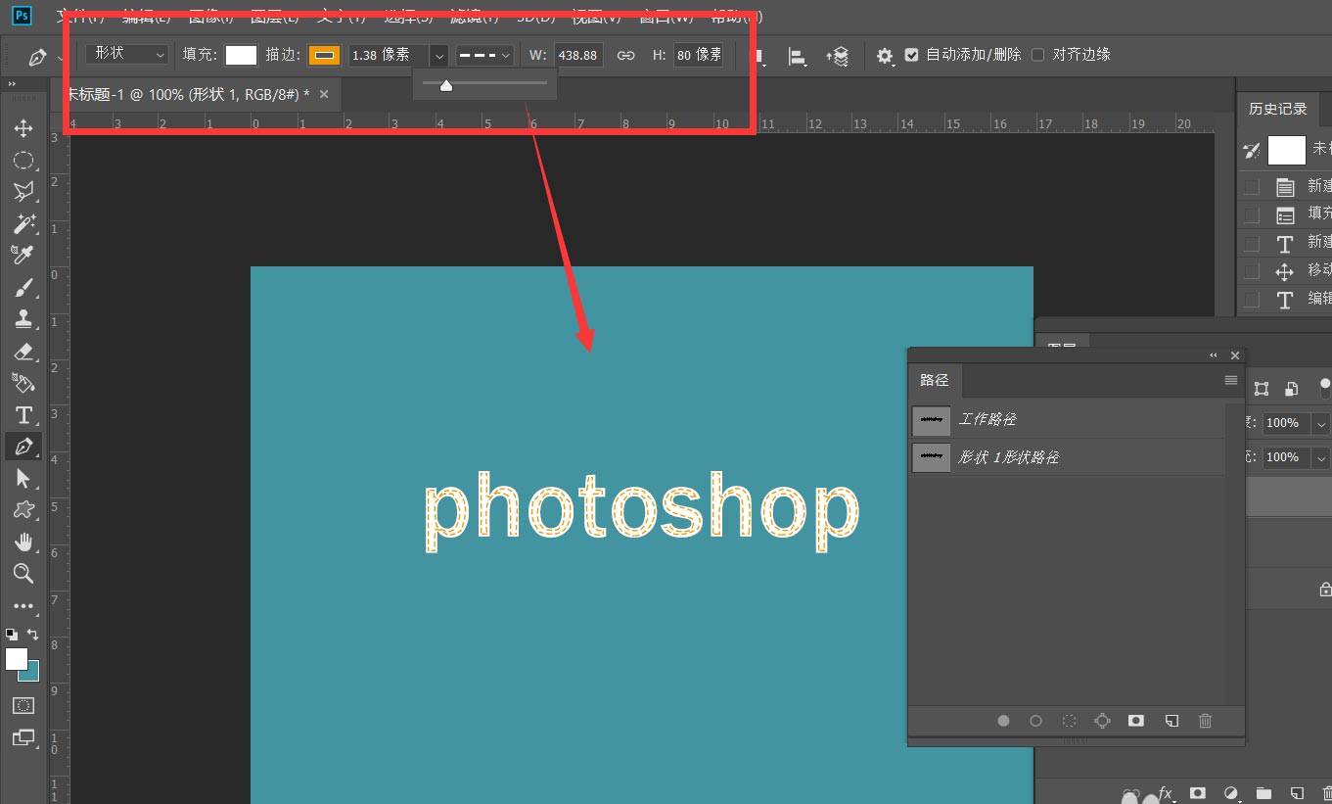
Task: Open lower 100% dropdown arrow in Layers
Action: [1321, 457]
